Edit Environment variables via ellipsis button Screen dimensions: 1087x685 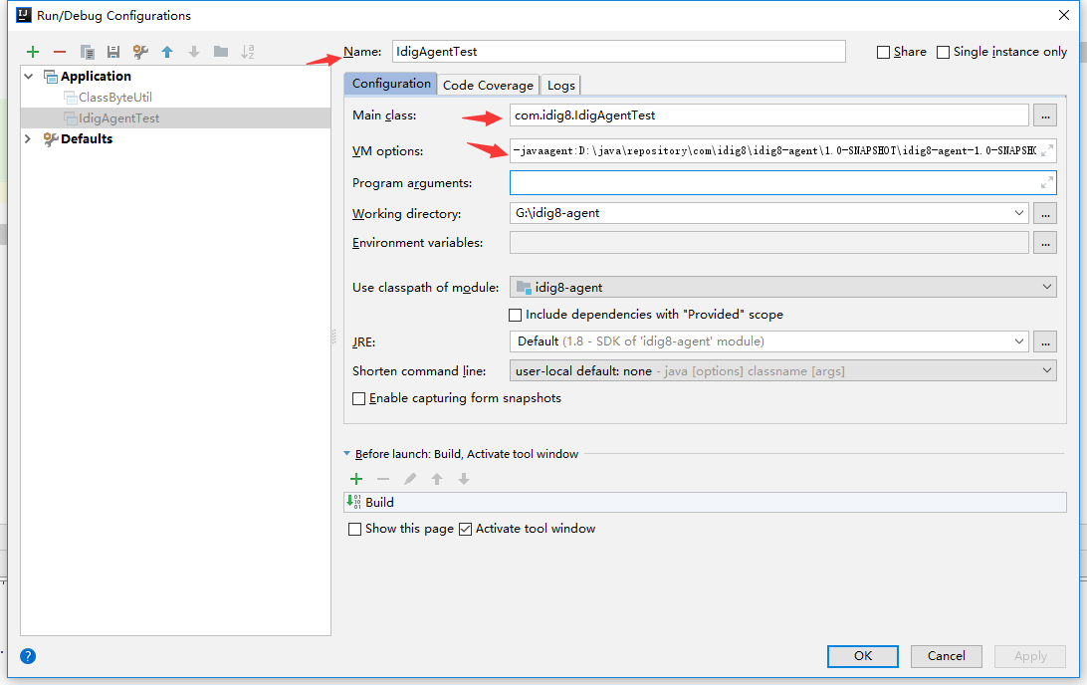point(1045,243)
